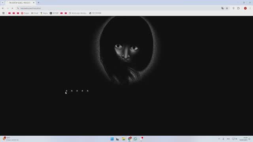Viewport: 253px width, 142px height.
Task: Open network and volume quick settings
Action: click(x=234, y=139)
